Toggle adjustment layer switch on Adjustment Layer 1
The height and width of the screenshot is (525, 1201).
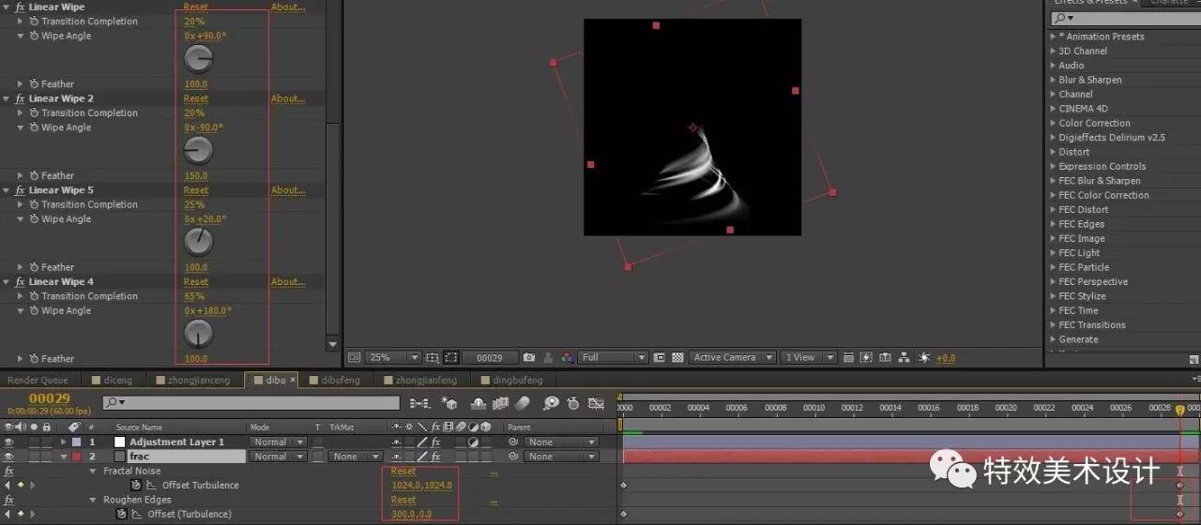click(473, 442)
